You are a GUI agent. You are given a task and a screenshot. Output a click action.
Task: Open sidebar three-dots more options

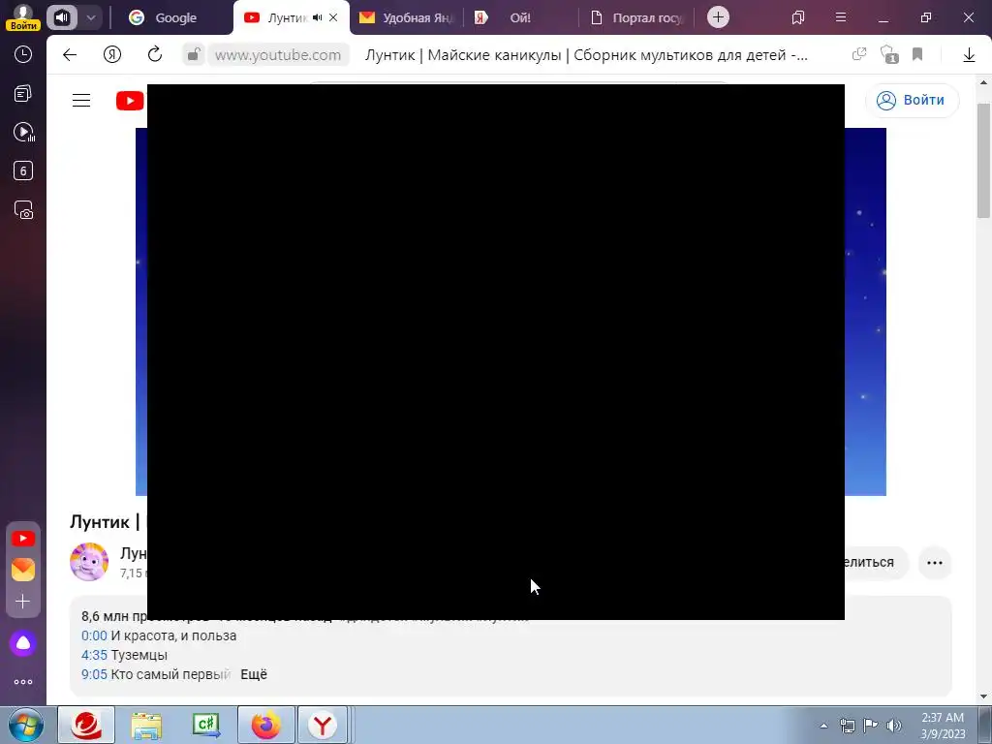pyautogui.click(x=23, y=682)
